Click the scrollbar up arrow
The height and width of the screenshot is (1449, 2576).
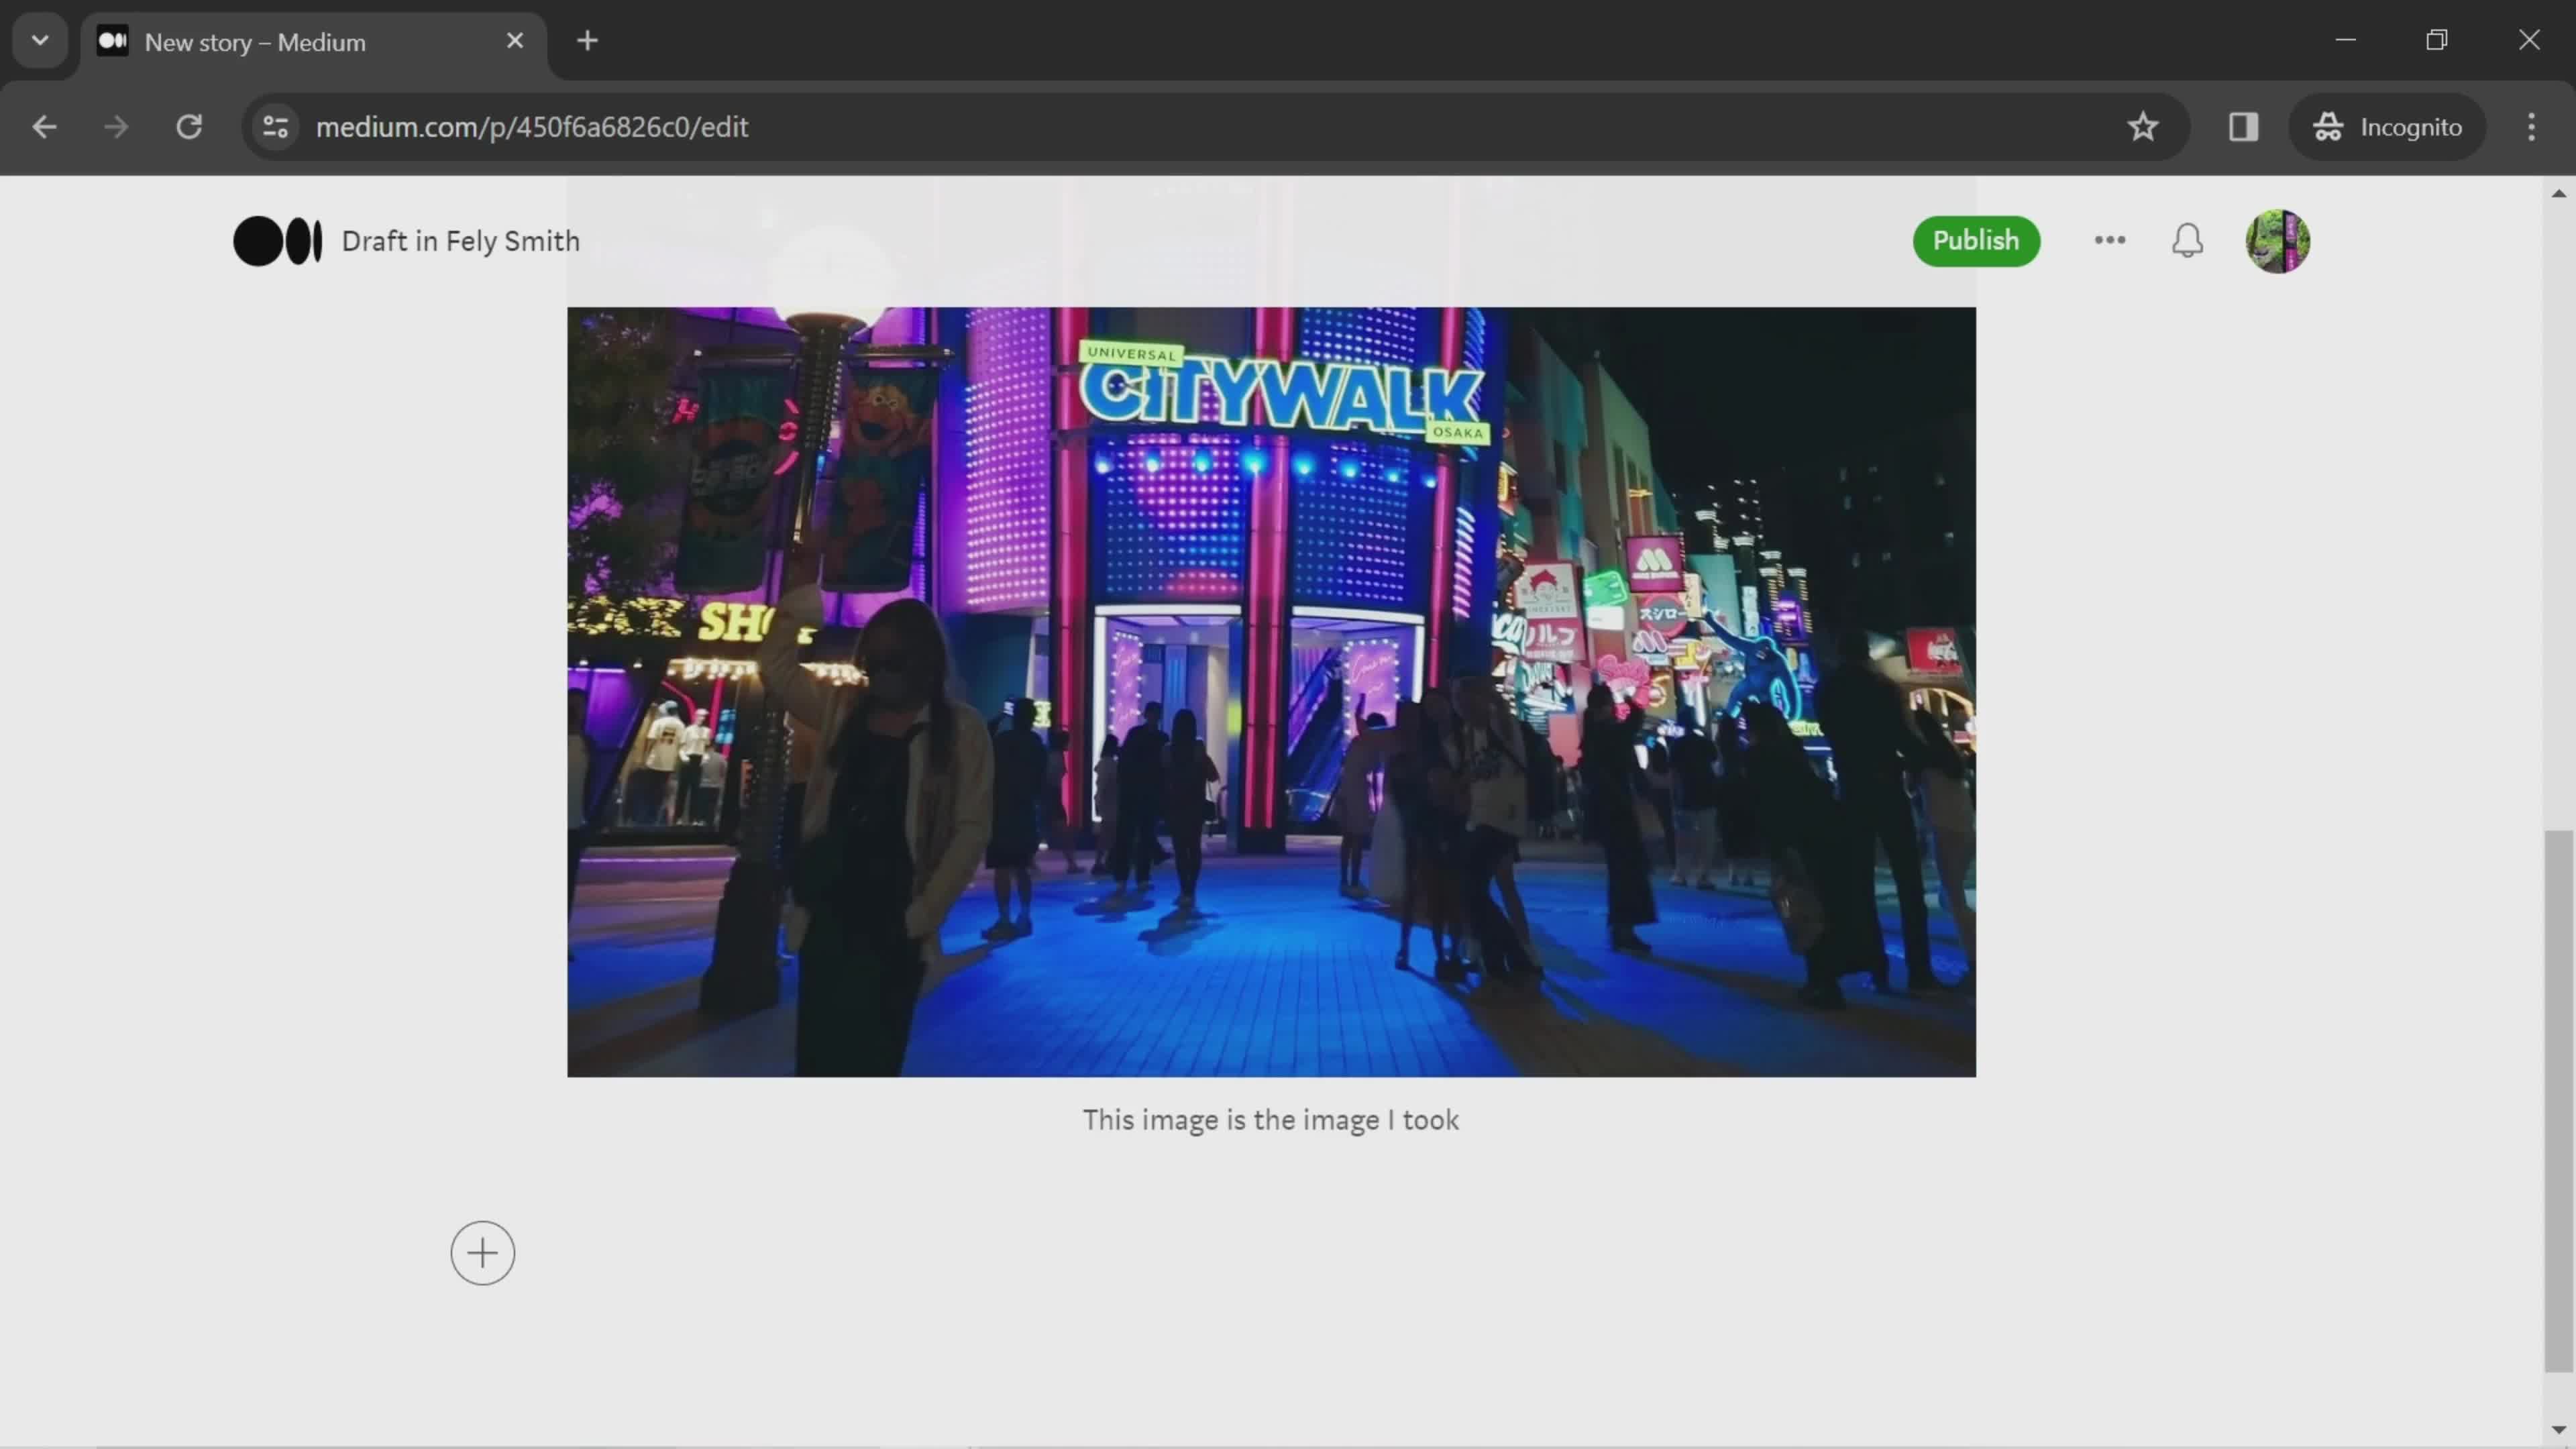point(2558,193)
